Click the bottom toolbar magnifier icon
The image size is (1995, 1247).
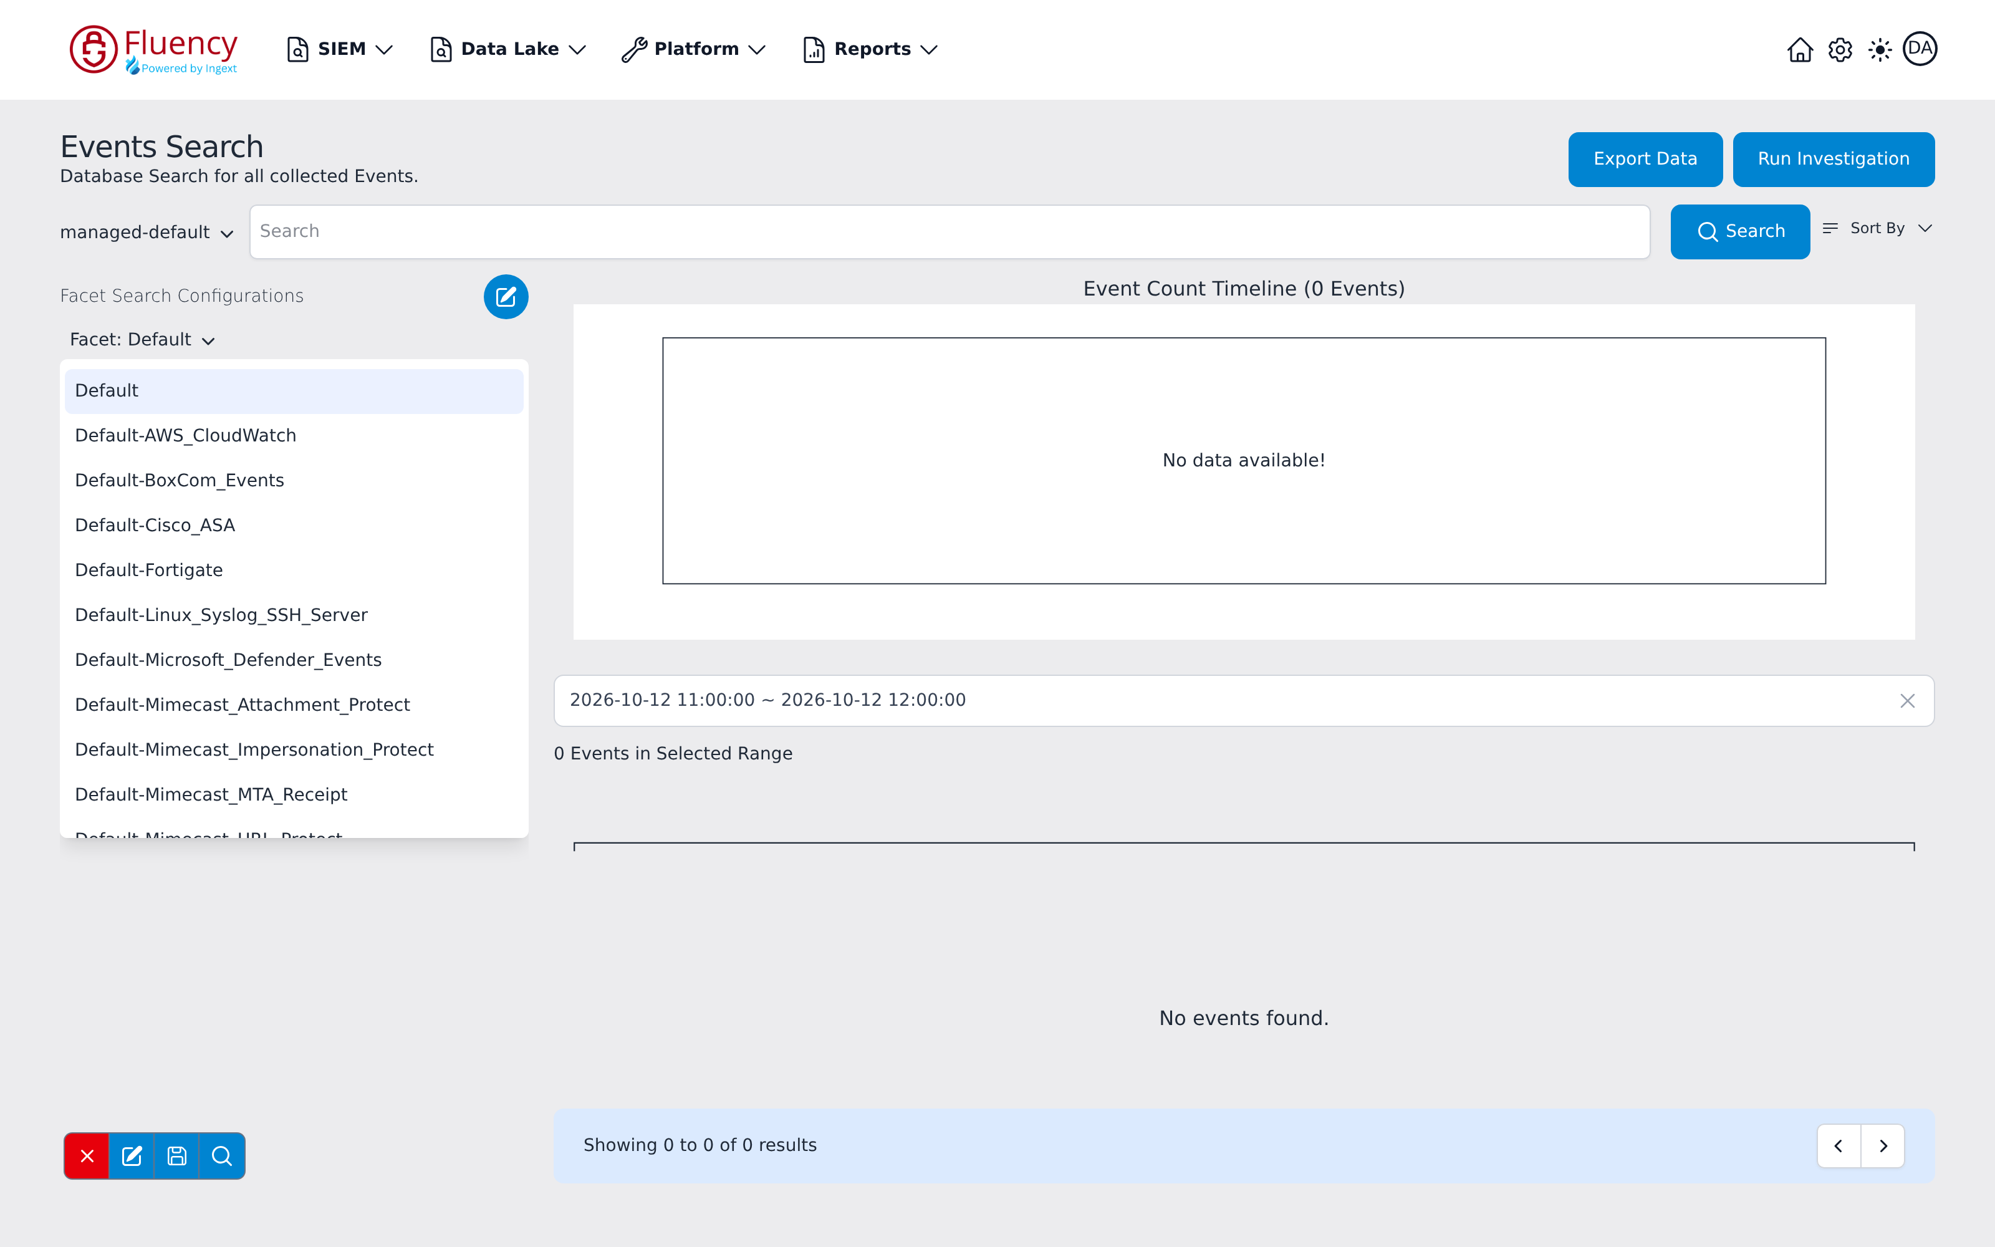(222, 1156)
